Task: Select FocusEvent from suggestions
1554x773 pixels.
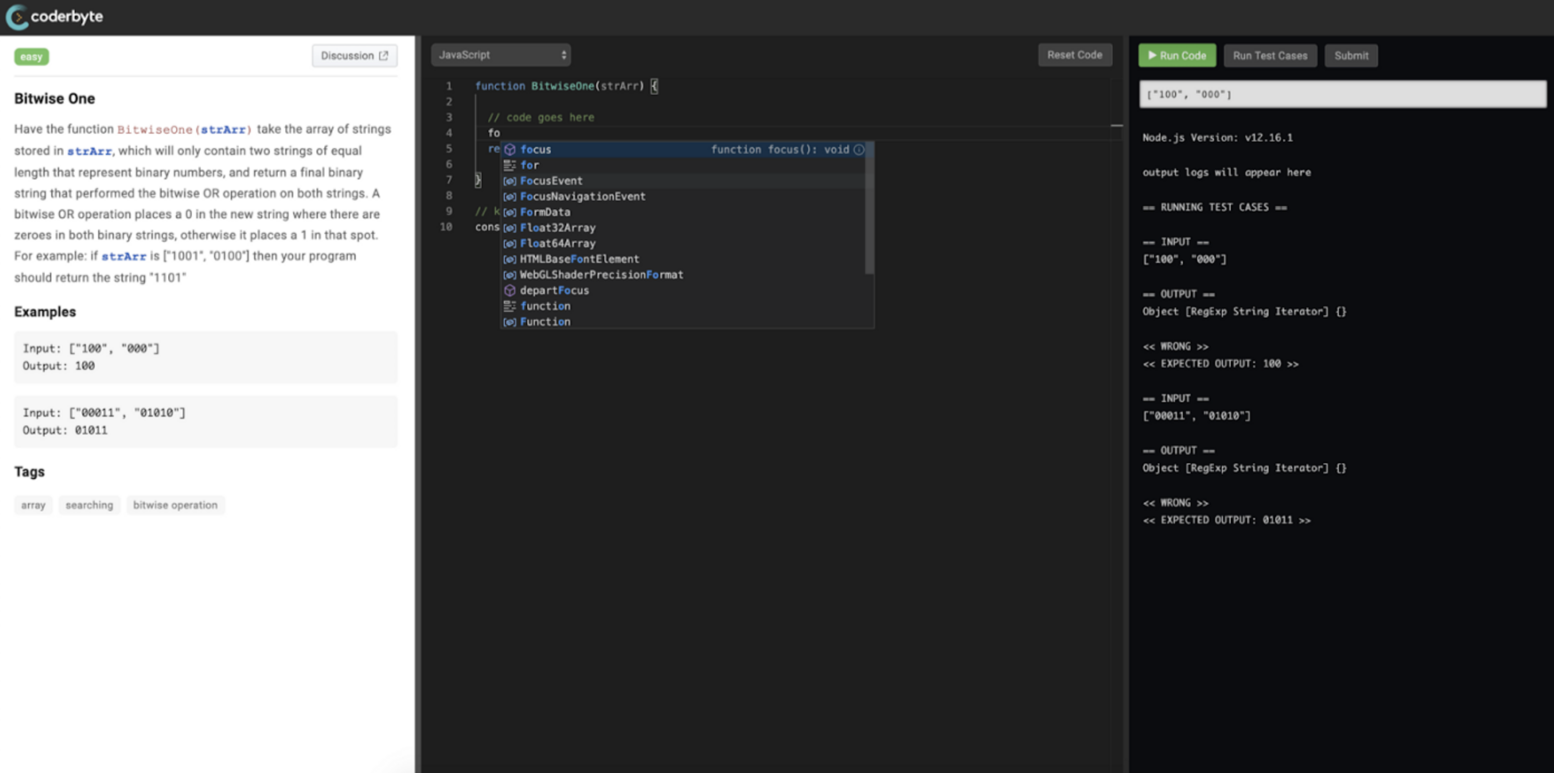Action: pyautogui.click(x=682, y=181)
